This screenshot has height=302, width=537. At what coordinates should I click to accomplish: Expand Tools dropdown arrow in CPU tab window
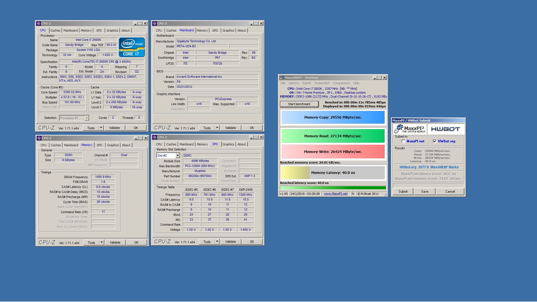[101, 128]
